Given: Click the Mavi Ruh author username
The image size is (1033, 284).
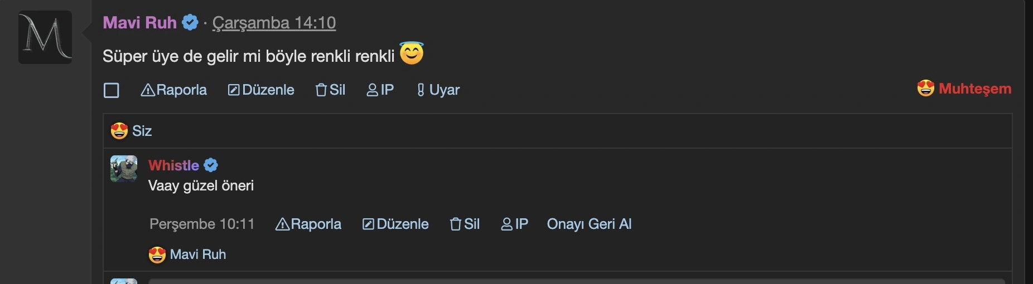Looking at the screenshot, I should coord(139,23).
